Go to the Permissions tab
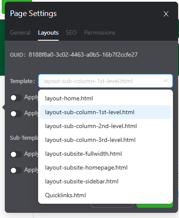Viewport: 179px width, 218px height. pos(100,32)
